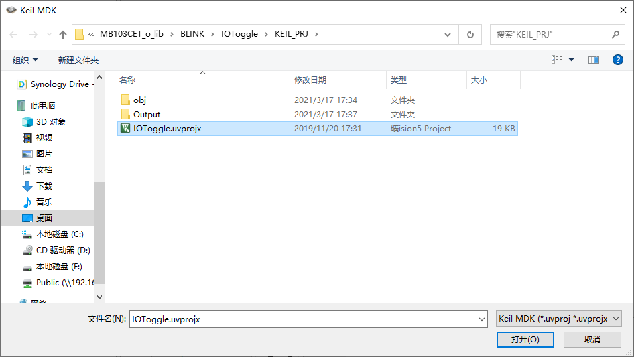Select 桌面 in navigation pane

tap(48, 218)
